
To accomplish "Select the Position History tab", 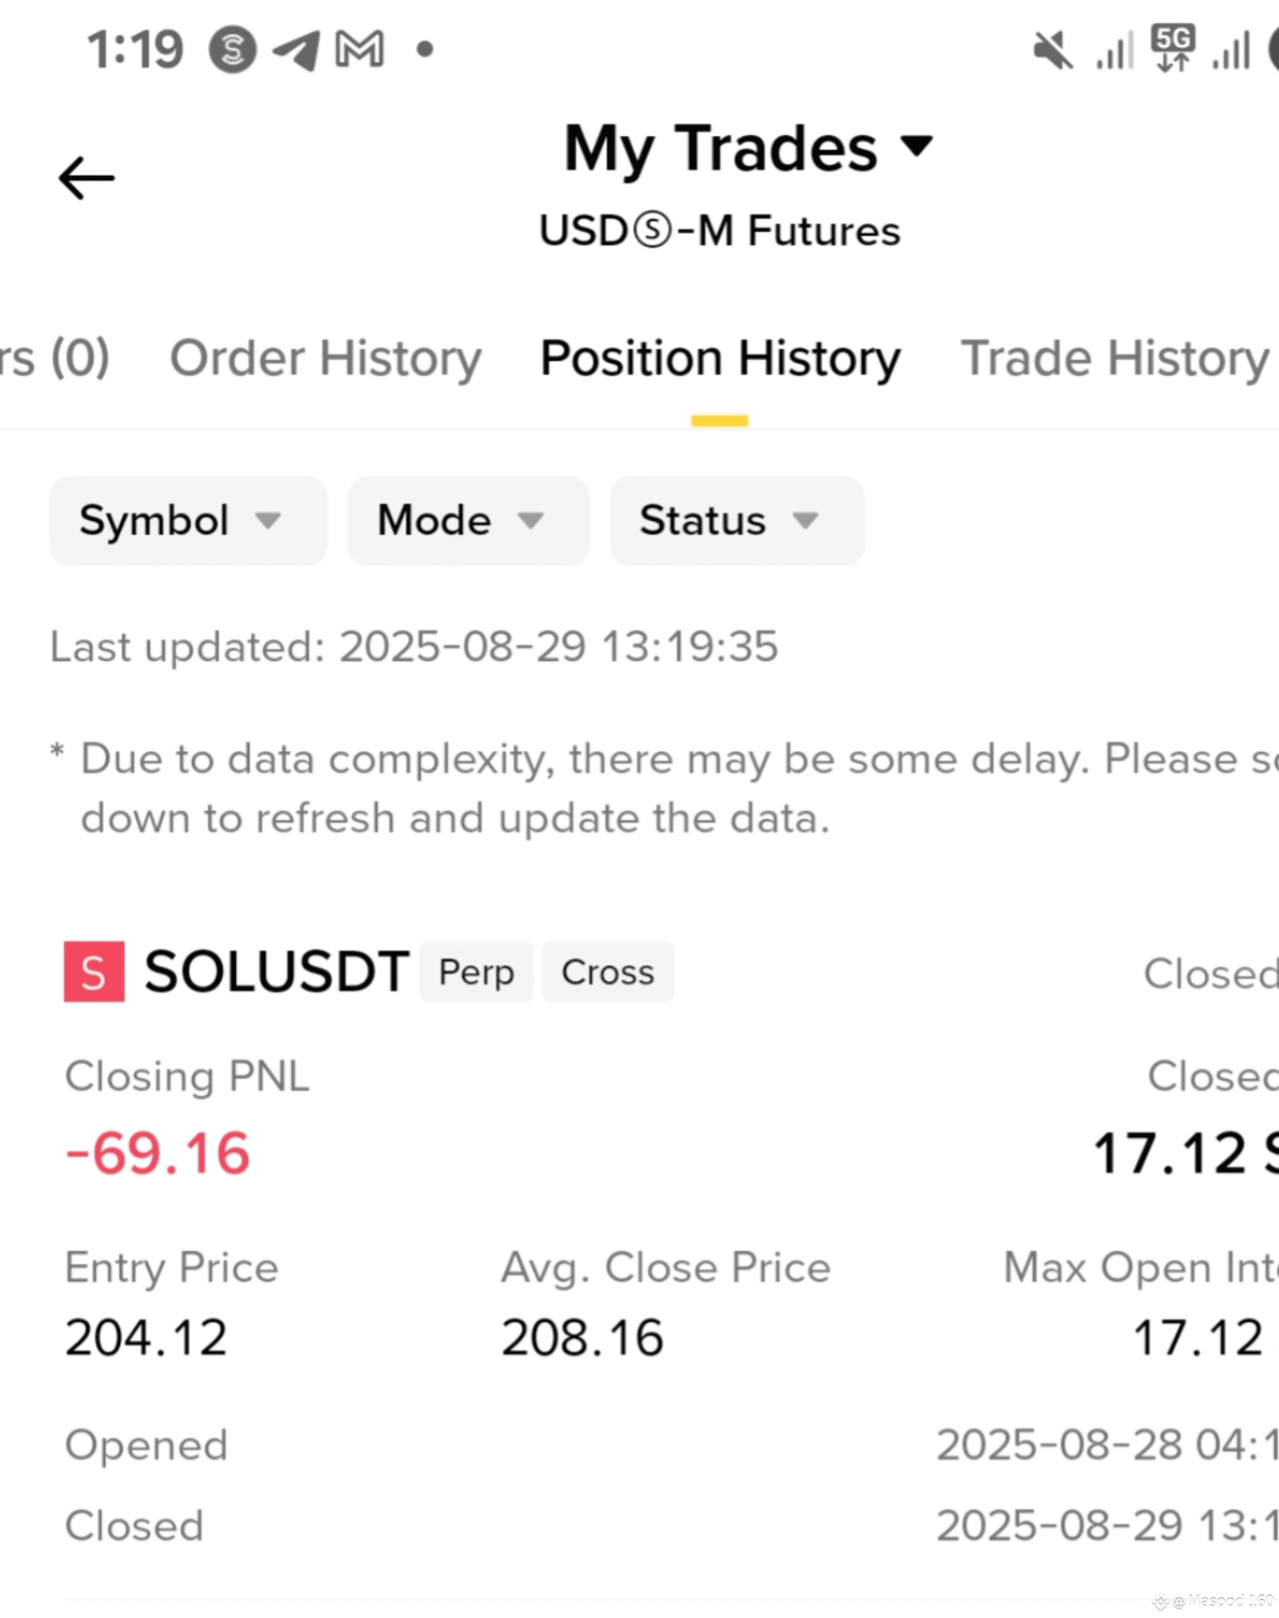I will pyautogui.click(x=720, y=360).
